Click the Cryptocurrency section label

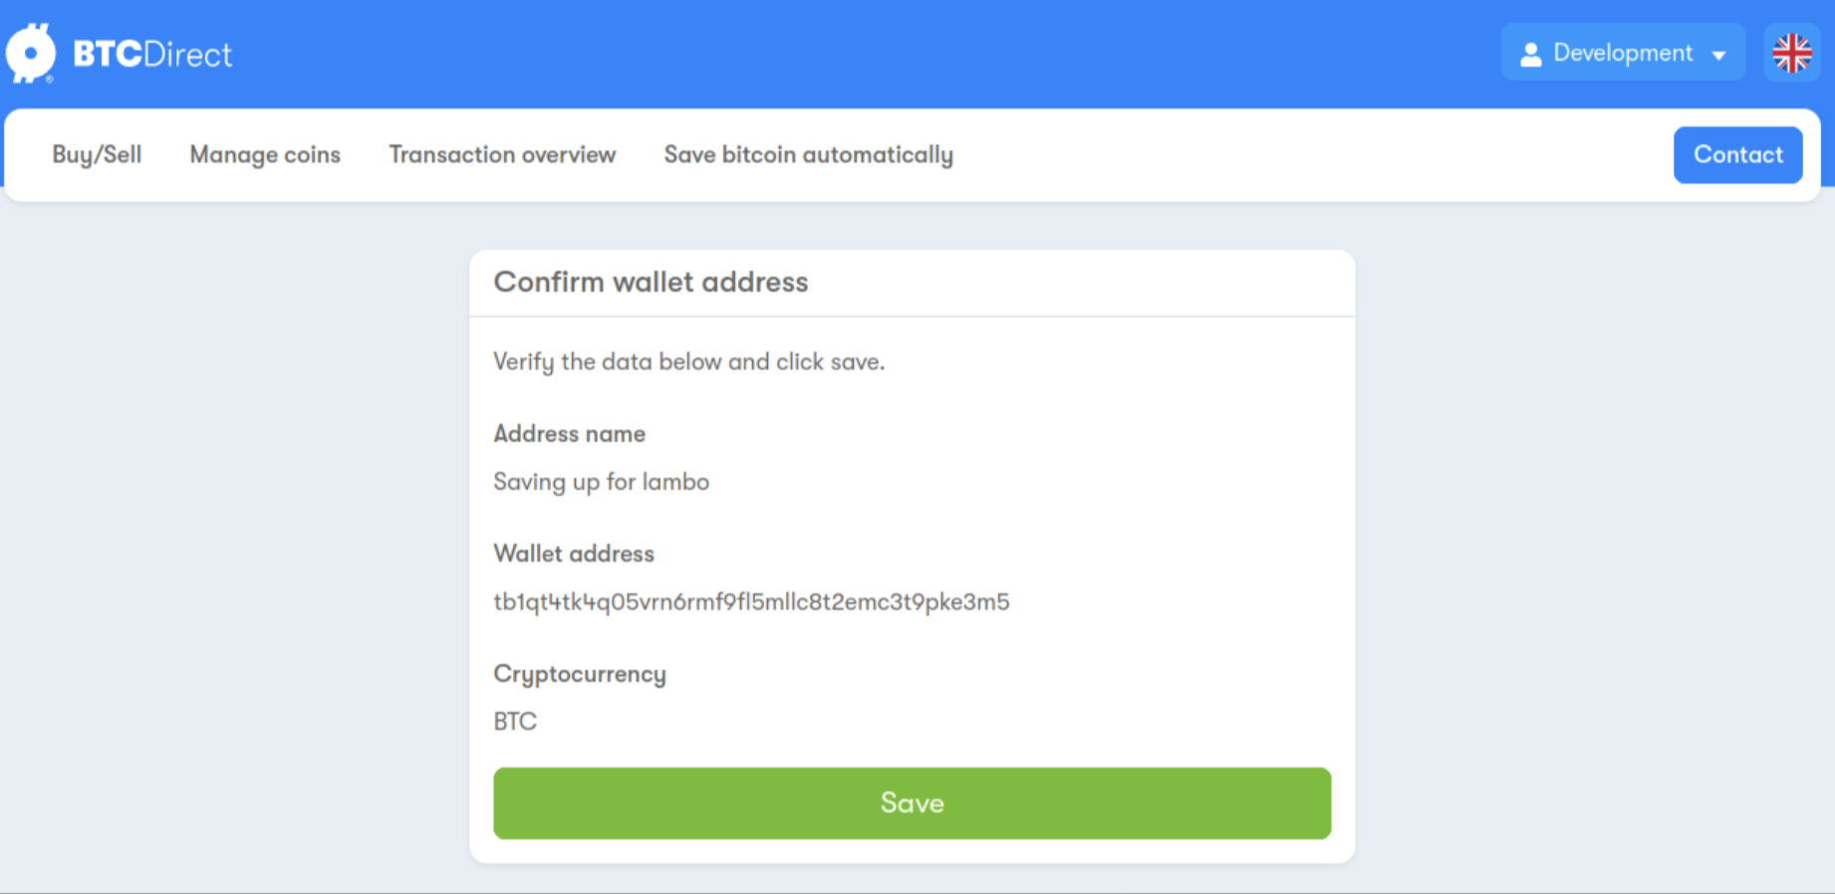(x=579, y=674)
